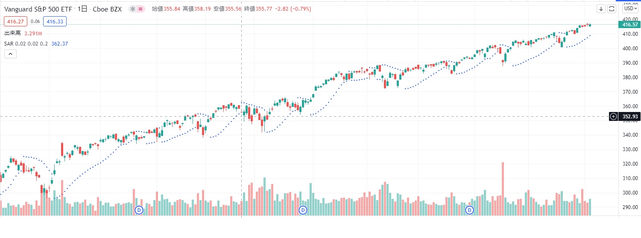Click the pink approximate-data delay icon
This screenshot has width=641, height=238.
[x=140, y=9]
